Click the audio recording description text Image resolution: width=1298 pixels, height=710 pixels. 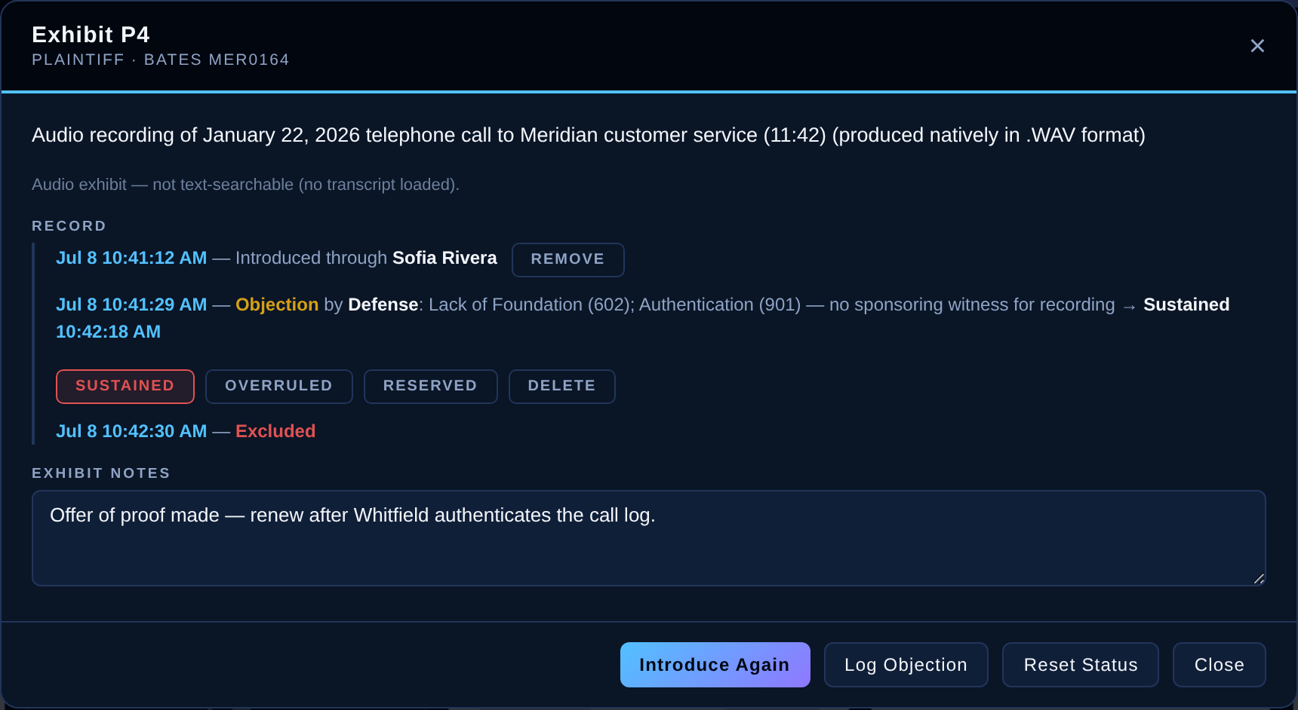tap(589, 135)
